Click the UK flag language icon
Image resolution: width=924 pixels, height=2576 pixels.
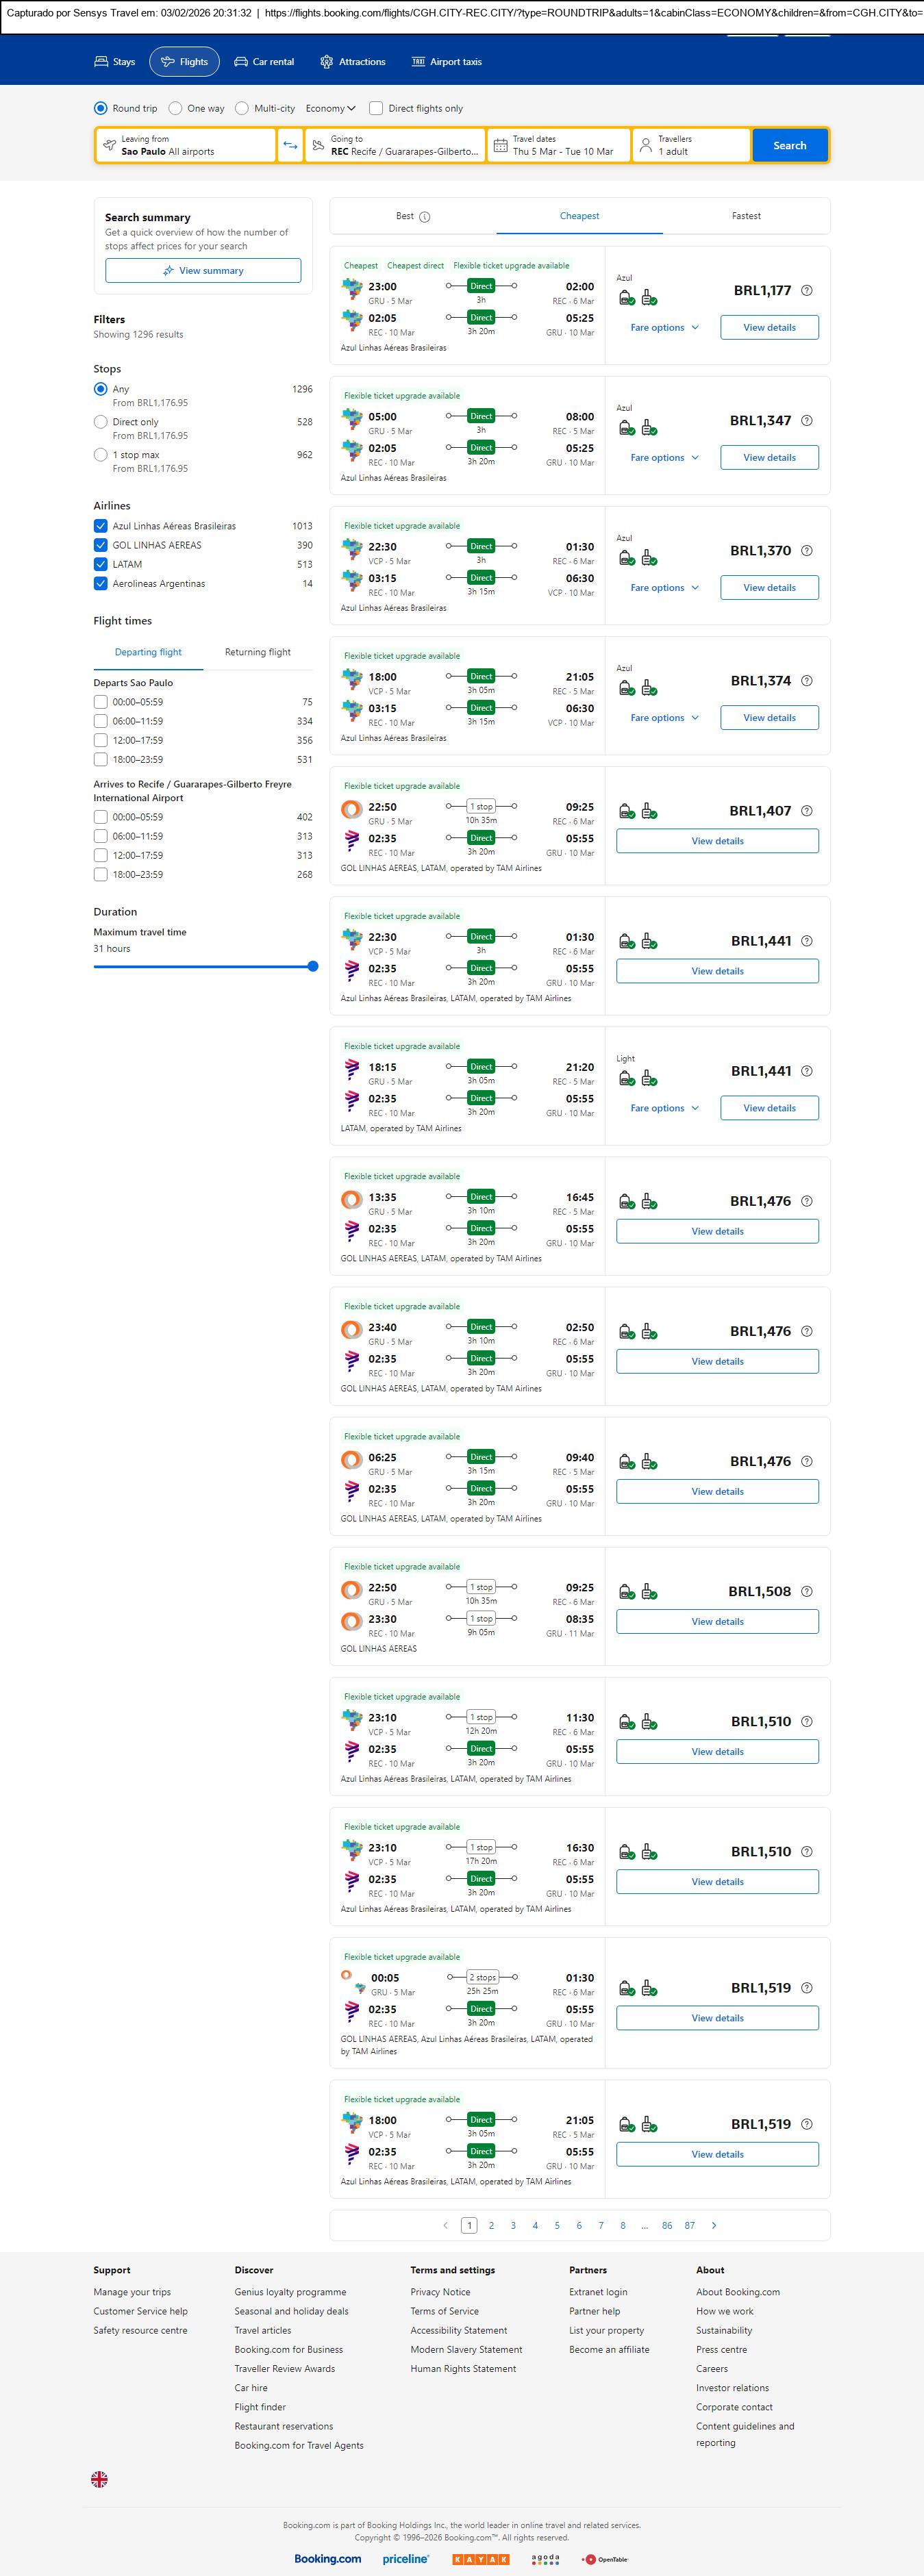(x=99, y=2478)
